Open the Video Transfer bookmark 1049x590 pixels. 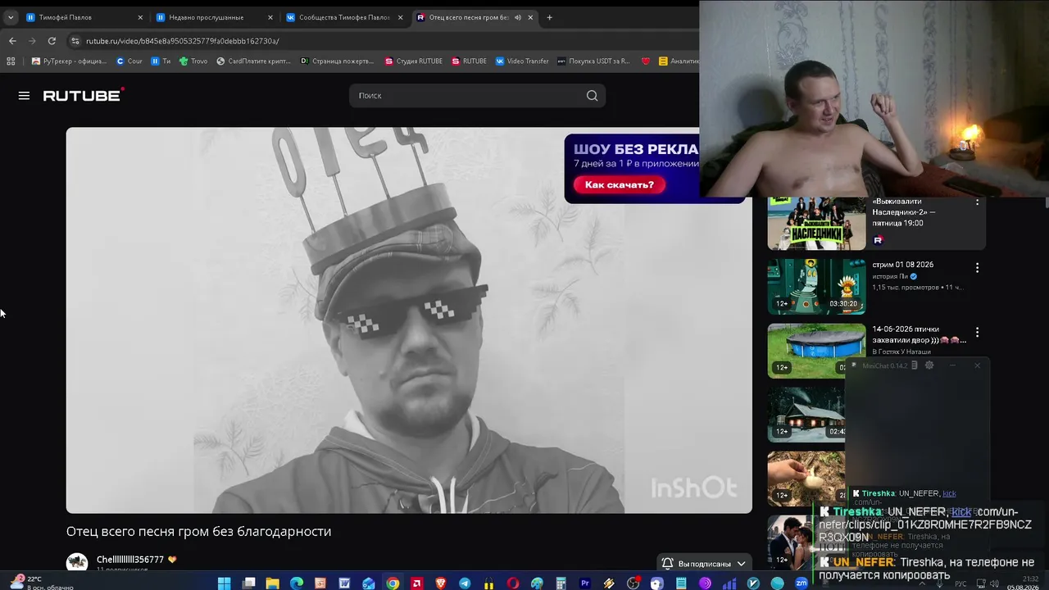pyautogui.click(x=522, y=61)
